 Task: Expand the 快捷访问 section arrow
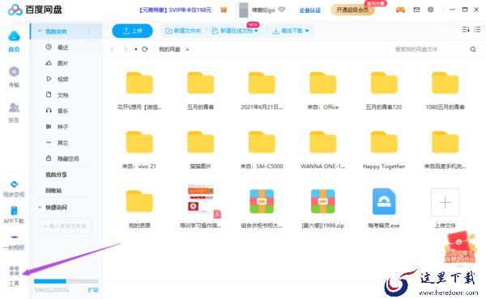40,207
